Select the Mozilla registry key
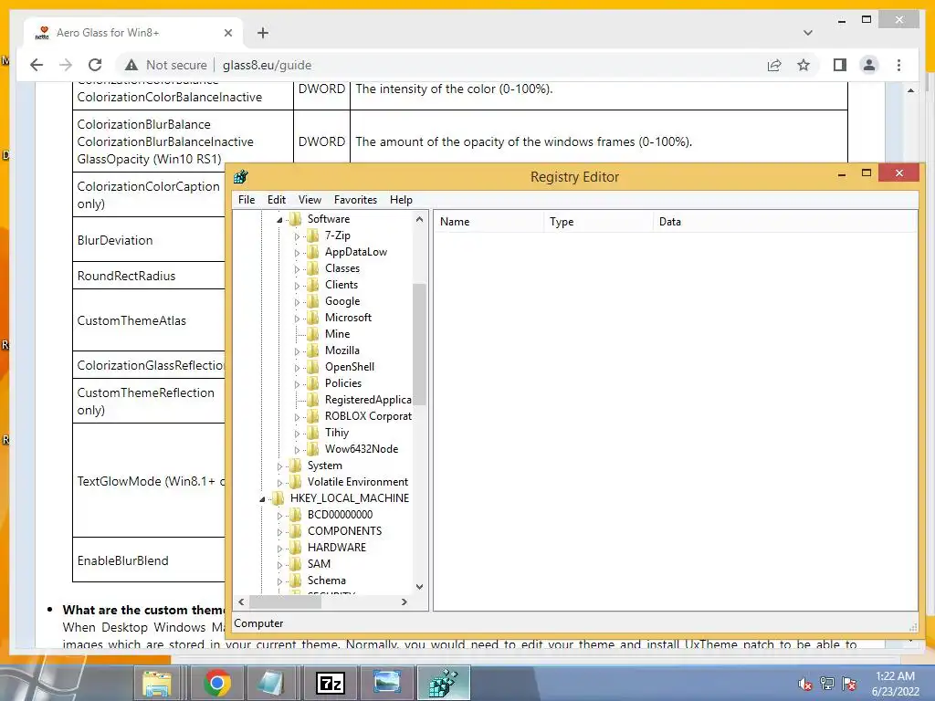This screenshot has width=935, height=701. [x=341, y=350]
